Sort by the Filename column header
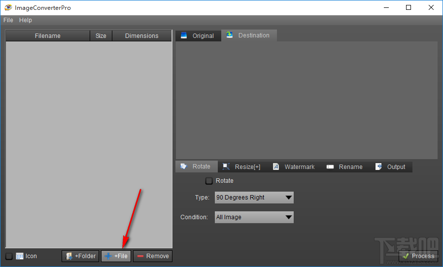443x267 pixels. pos(48,36)
